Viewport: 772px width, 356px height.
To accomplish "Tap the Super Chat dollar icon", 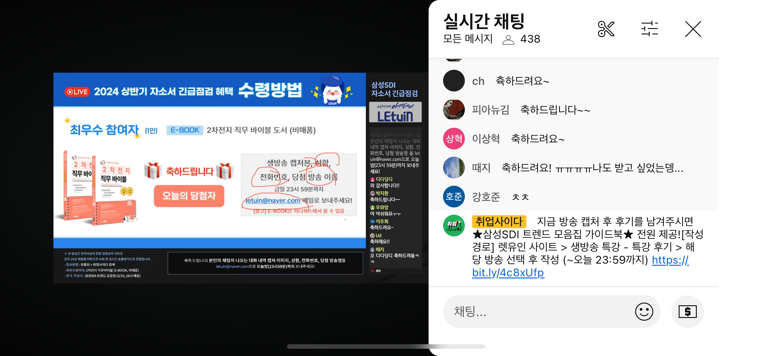I will [x=687, y=311].
